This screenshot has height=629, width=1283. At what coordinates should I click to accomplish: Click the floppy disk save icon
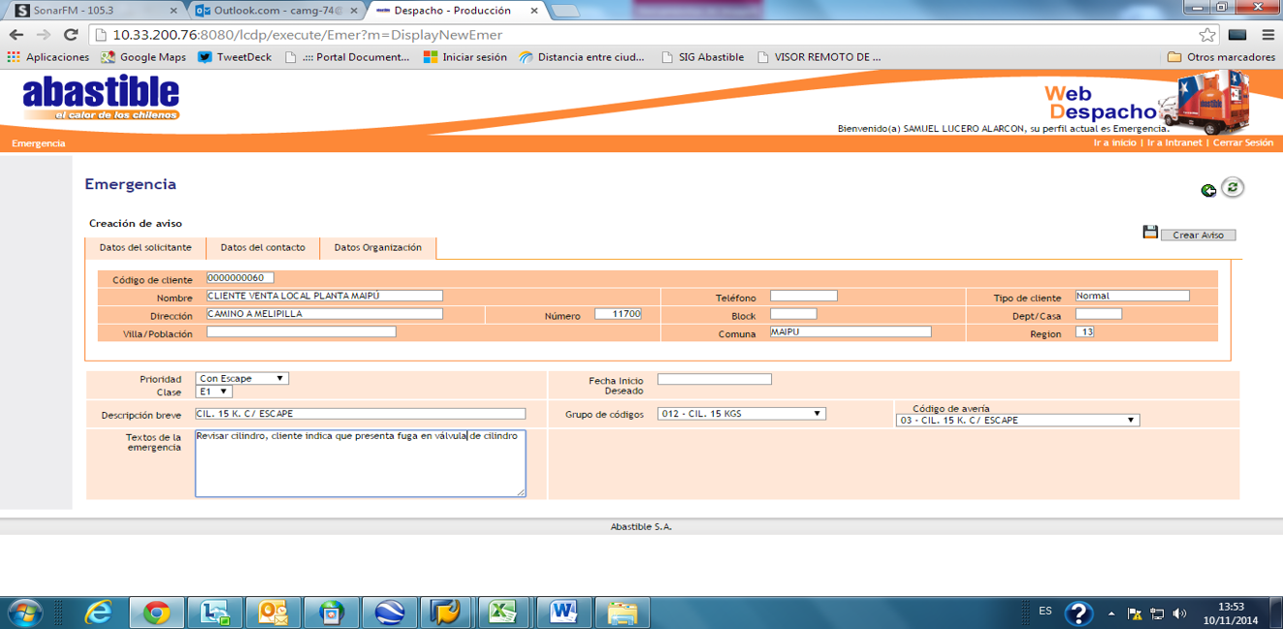click(x=1150, y=233)
